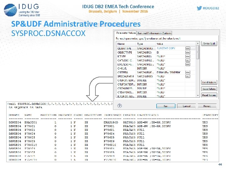
Task: Open Run and Performance Options tab
Action: [154, 33]
